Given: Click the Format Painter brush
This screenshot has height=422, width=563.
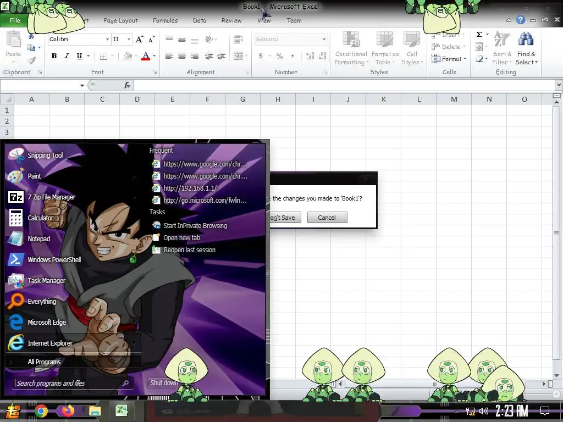Looking at the screenshot, I should point(31,60).
